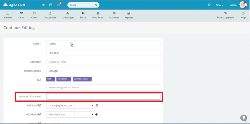The height and width of the screenshot is (124, 250).
Task: Click the email field haaris@agilecrm.com
Action: point(60,105)
